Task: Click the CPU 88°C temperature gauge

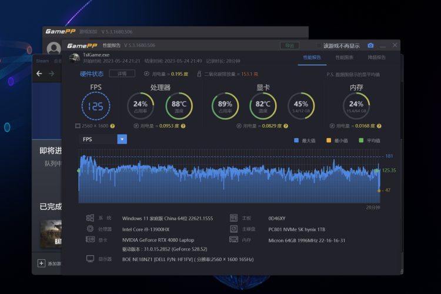Action: [x=179, y=106]
